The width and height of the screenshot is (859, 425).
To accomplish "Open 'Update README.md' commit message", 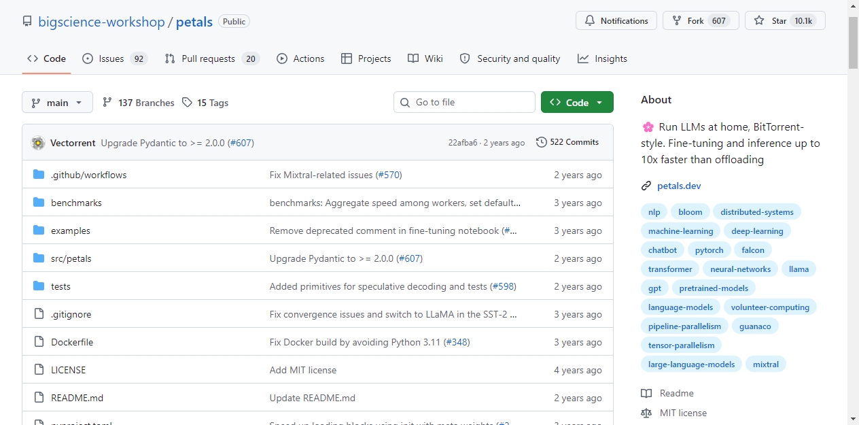I will [313, 398].
